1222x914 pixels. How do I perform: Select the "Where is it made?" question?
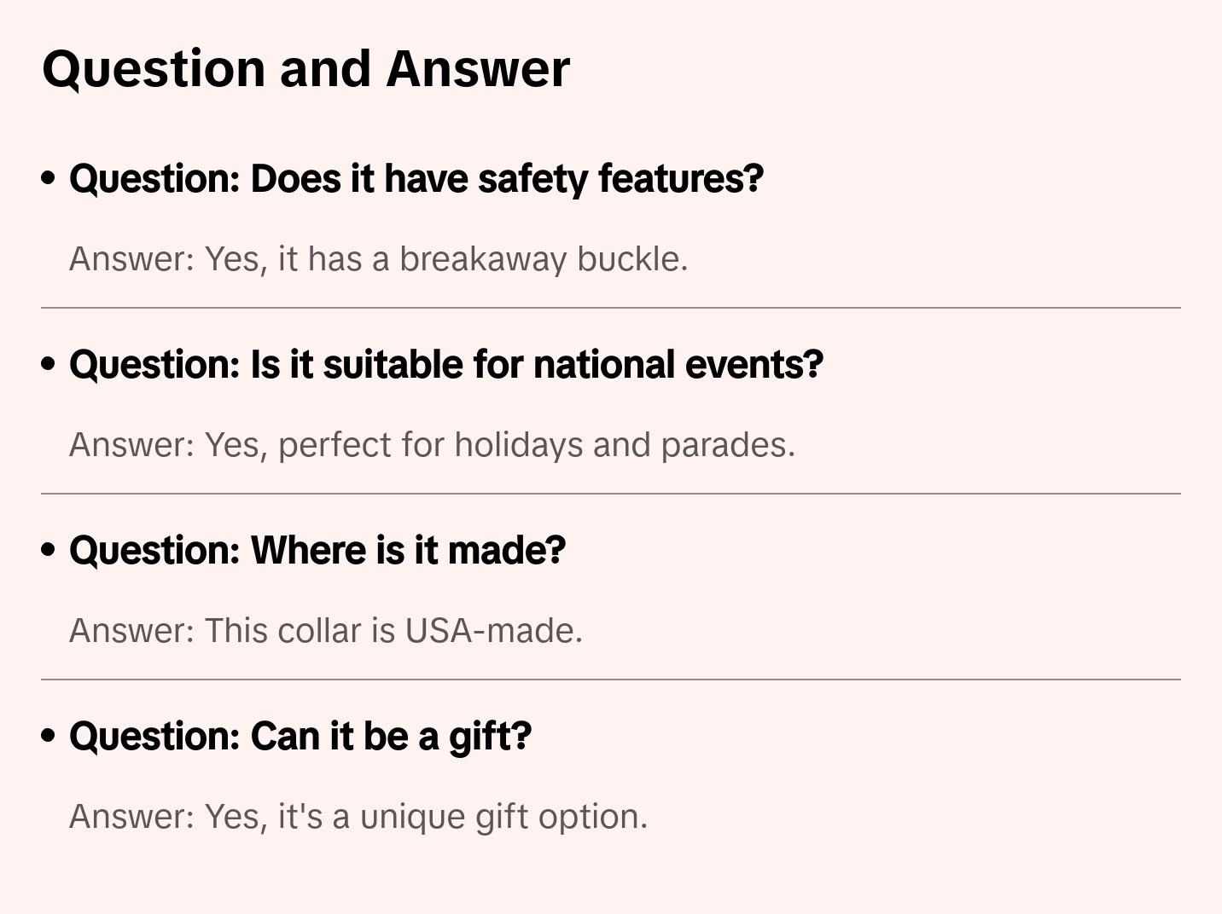pos(317,550)
